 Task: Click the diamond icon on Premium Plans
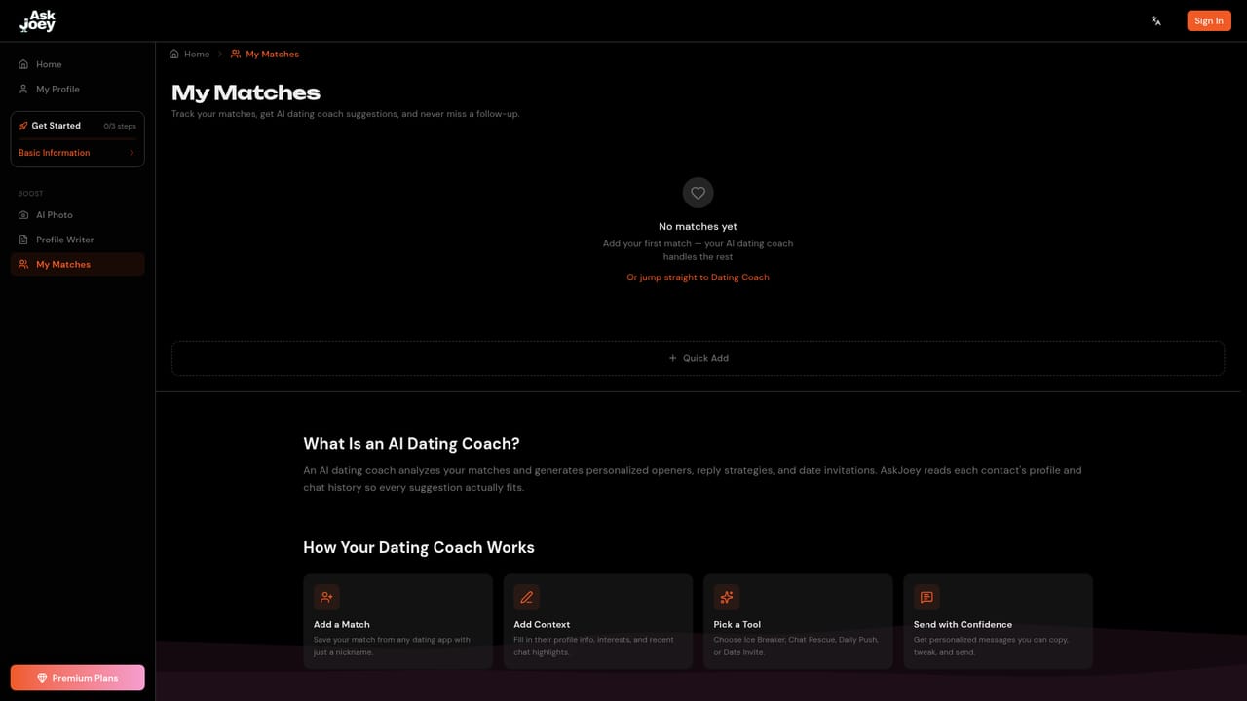[42, 678]
